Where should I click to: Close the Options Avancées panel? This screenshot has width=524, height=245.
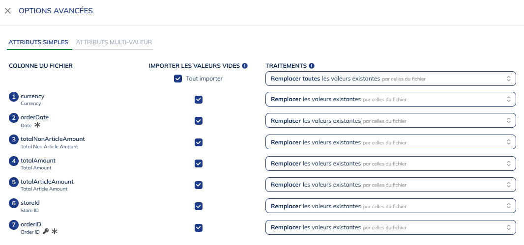(x=8, y=11)
